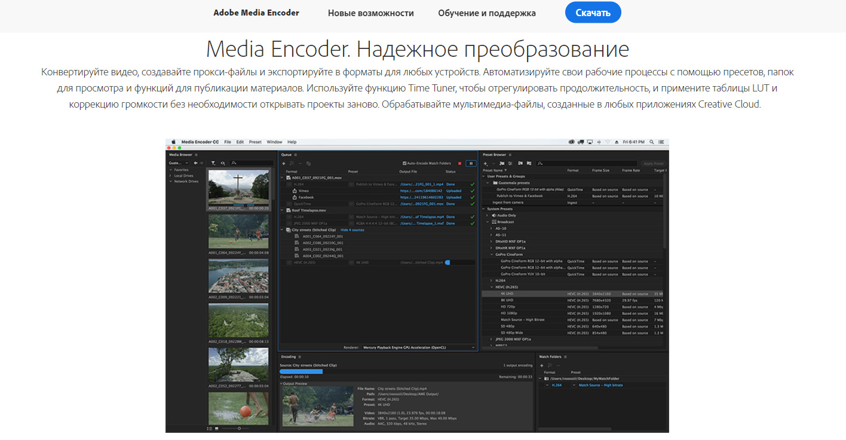
Task: Click the Remove minus icon in Queue toolbar
Action: 300,163
